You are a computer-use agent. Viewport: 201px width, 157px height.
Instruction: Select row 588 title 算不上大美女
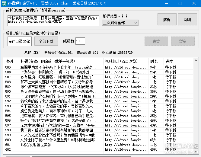59,82
